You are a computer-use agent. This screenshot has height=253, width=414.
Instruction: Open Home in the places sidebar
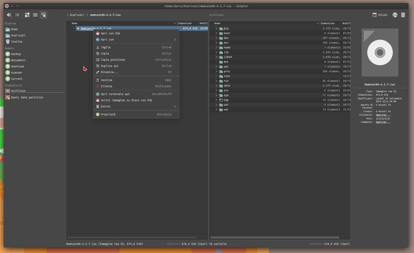pyautogui.click(x=14, y=29)
